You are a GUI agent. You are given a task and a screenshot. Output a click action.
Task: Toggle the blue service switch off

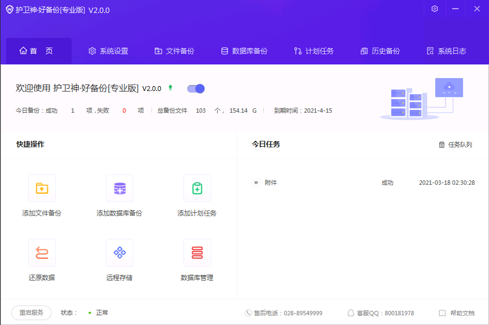click(196, 89)
